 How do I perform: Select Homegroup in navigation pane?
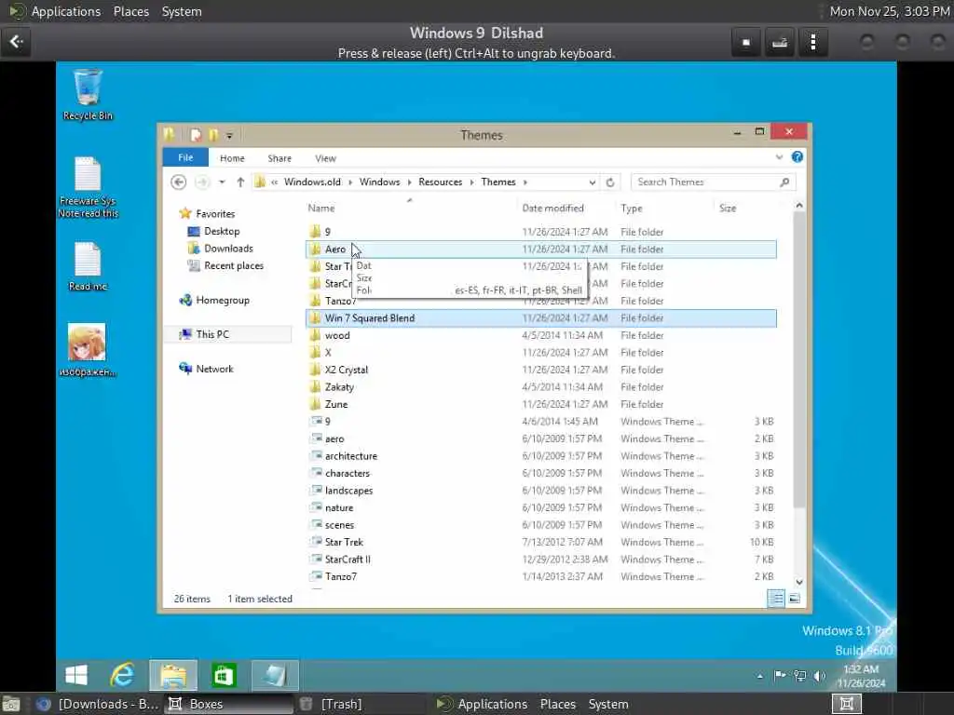tap(222, 300)
